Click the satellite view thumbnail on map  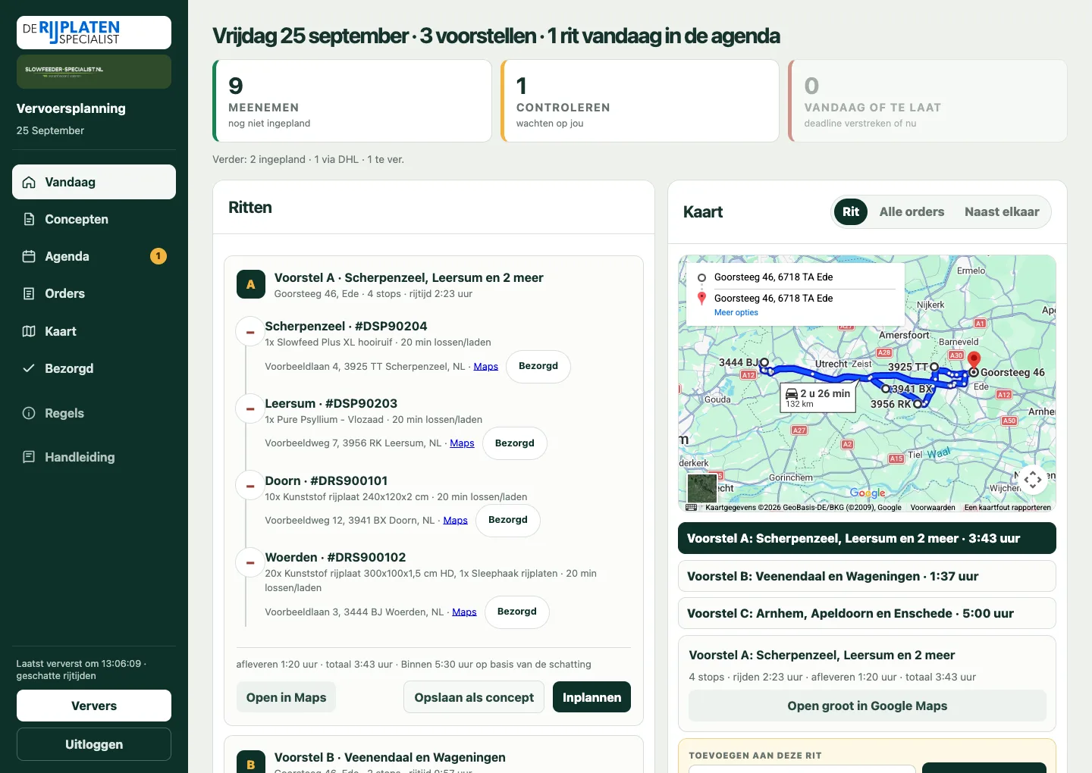702,489
